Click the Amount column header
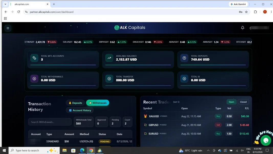273x154 pixels. (x=69, y=134)
